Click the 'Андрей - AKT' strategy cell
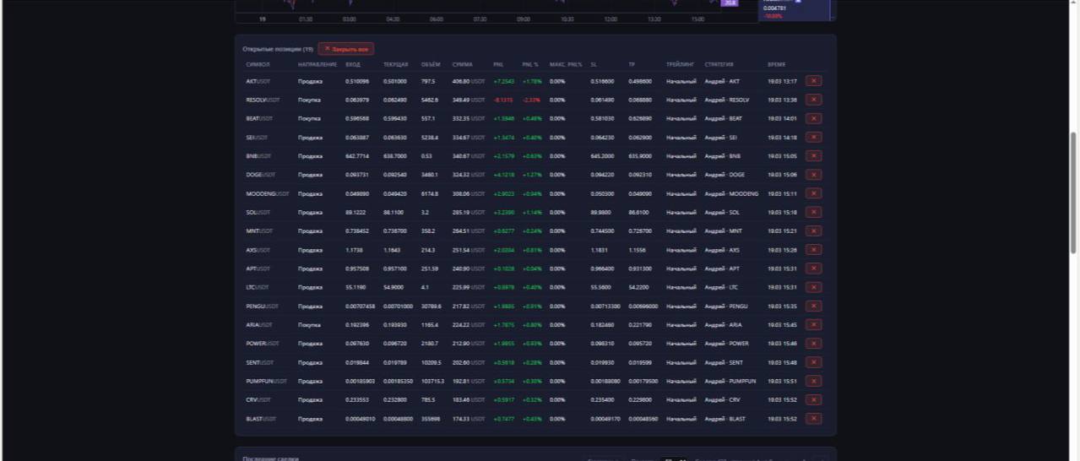This screenshot has height=461, width=1080. [722, 81]
